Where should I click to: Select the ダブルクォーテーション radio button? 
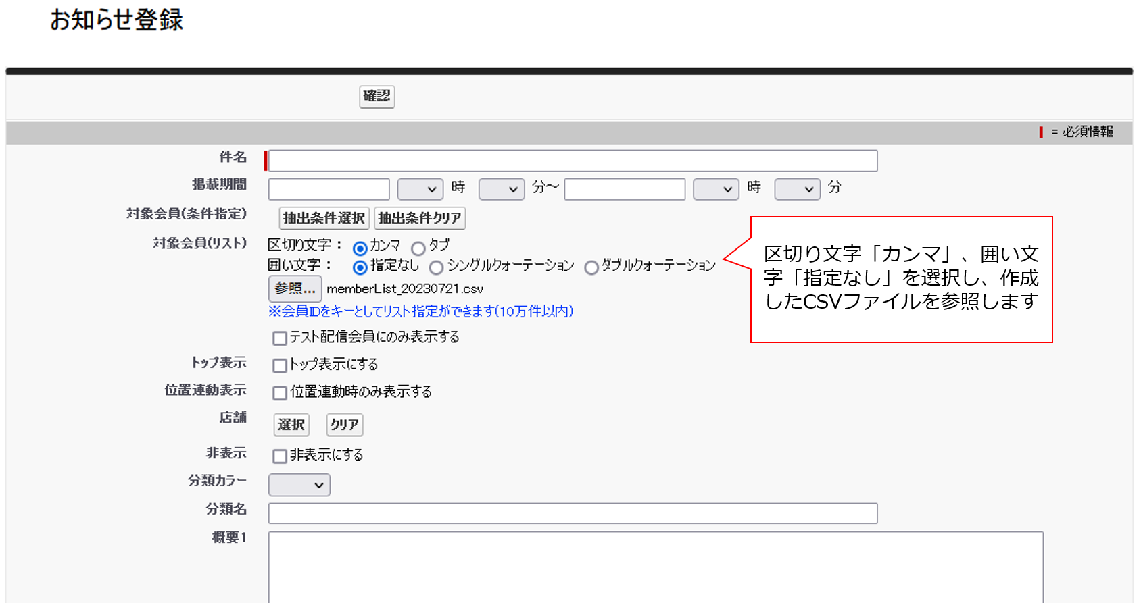click(x=591, y=268)
